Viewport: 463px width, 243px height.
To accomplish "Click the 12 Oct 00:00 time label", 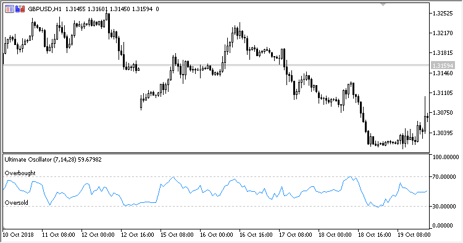I will coord(98,235).
